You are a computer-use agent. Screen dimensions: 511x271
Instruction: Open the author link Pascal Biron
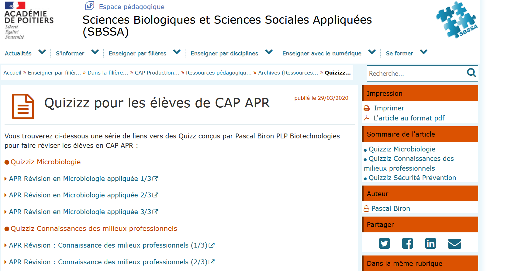point(391,208)
